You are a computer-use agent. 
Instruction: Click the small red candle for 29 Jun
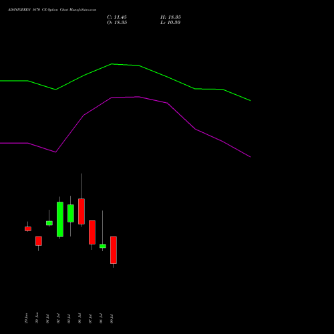click(28, 228)
